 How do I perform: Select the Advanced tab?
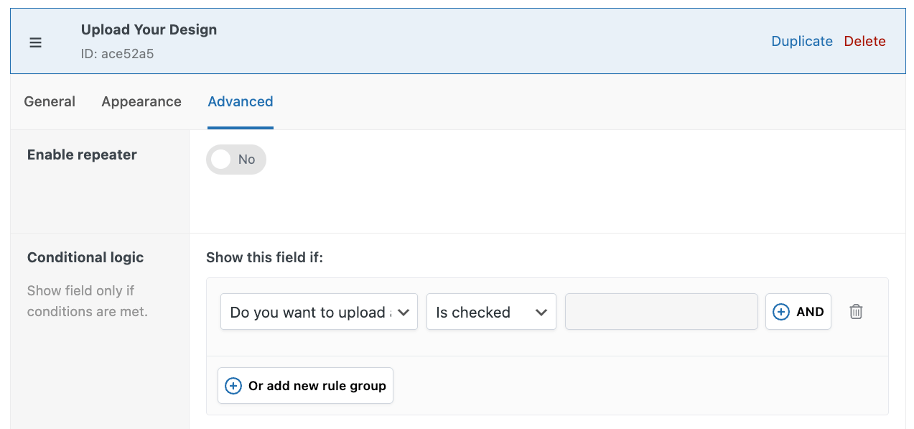[x=240, y=101]
